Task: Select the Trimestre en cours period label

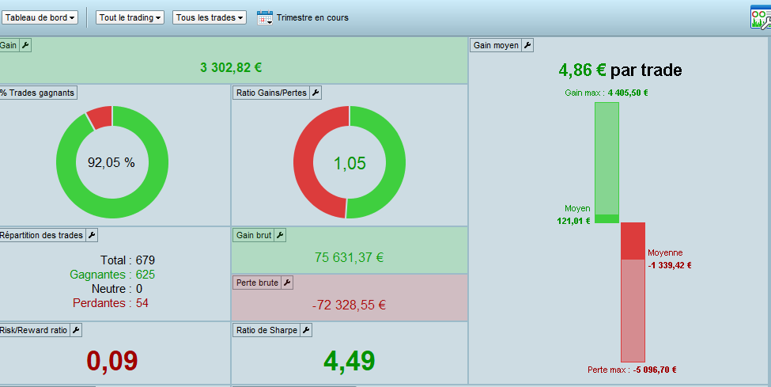Action: pyautogui.click(x=312, y=17)
